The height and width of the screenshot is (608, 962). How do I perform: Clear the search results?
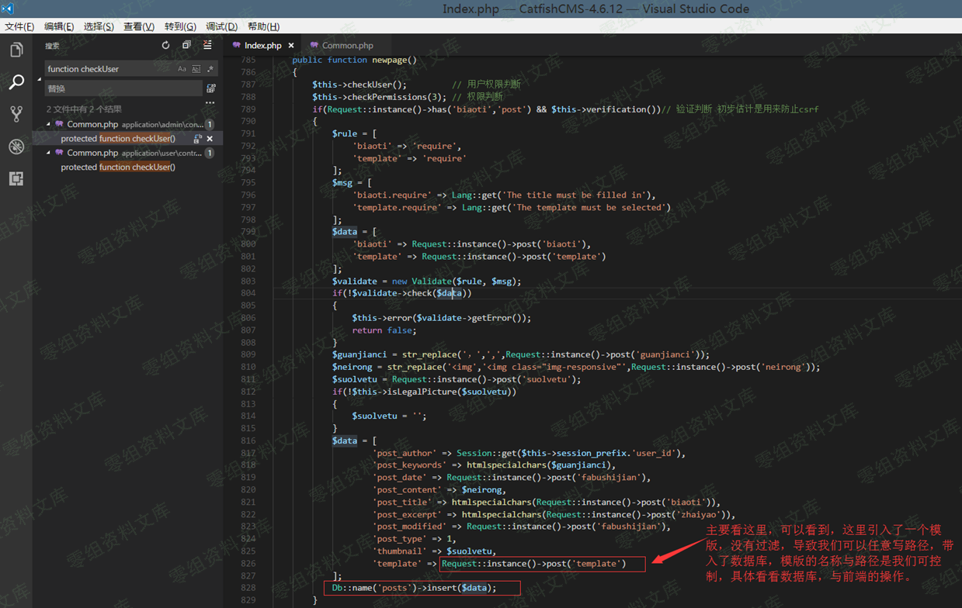point(207,46)
